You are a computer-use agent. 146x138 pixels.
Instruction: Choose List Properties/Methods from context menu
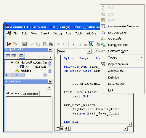(122, 26)
